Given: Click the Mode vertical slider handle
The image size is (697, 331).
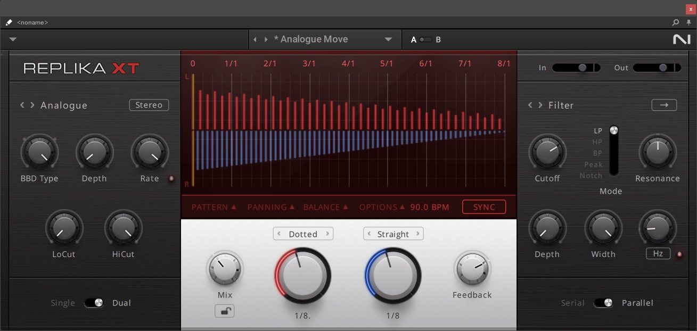Looking at the screenshot, I should click(x=614, y=130).
